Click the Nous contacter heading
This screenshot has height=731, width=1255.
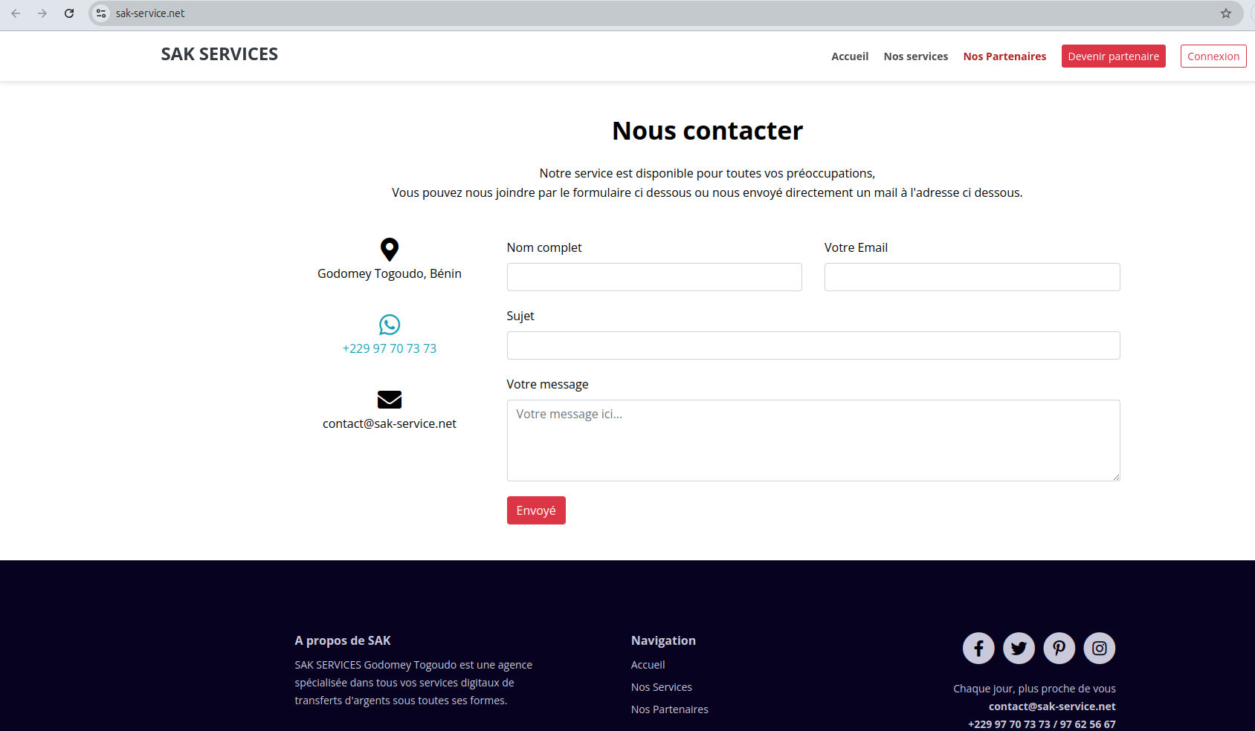pos(708,131)
